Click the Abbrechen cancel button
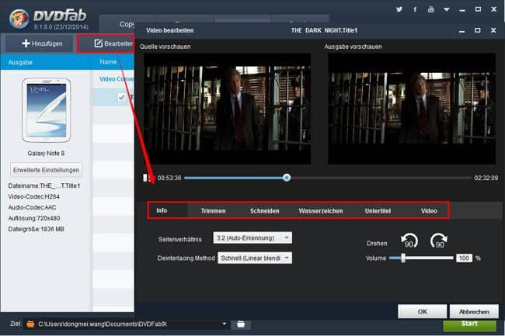This screenshot has height=336, width=505. tap(474, 312)
